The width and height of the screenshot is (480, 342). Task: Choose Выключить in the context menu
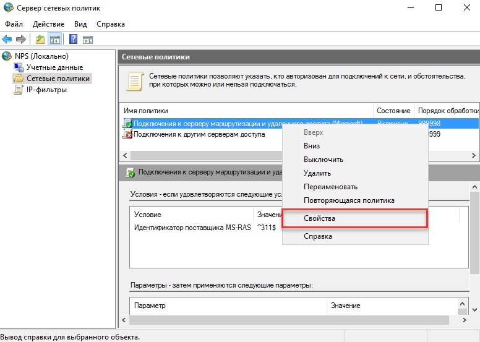click(x=355, y=160)
